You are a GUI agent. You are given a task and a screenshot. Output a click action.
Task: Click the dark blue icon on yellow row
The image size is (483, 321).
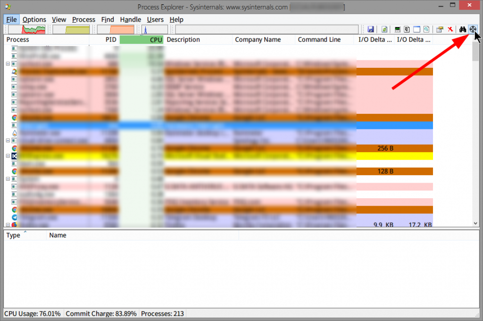(14, 156)
